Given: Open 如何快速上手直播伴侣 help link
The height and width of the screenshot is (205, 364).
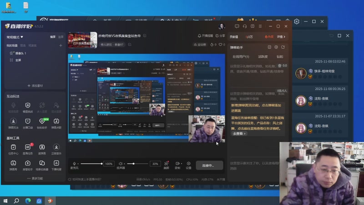Looking at the screenshot, I should point(85,179).
